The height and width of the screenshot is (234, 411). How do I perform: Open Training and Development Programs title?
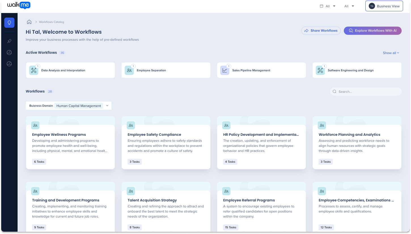click(x=66, y=200)
